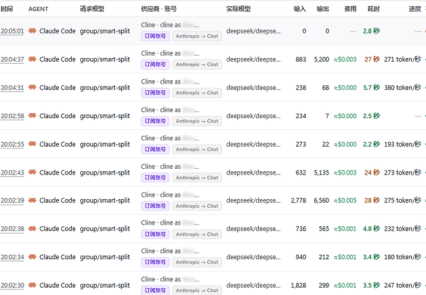Click the 供应商 · 账号 column header
426x295 pixels.
pyautogui.click(x=159, y=9)
